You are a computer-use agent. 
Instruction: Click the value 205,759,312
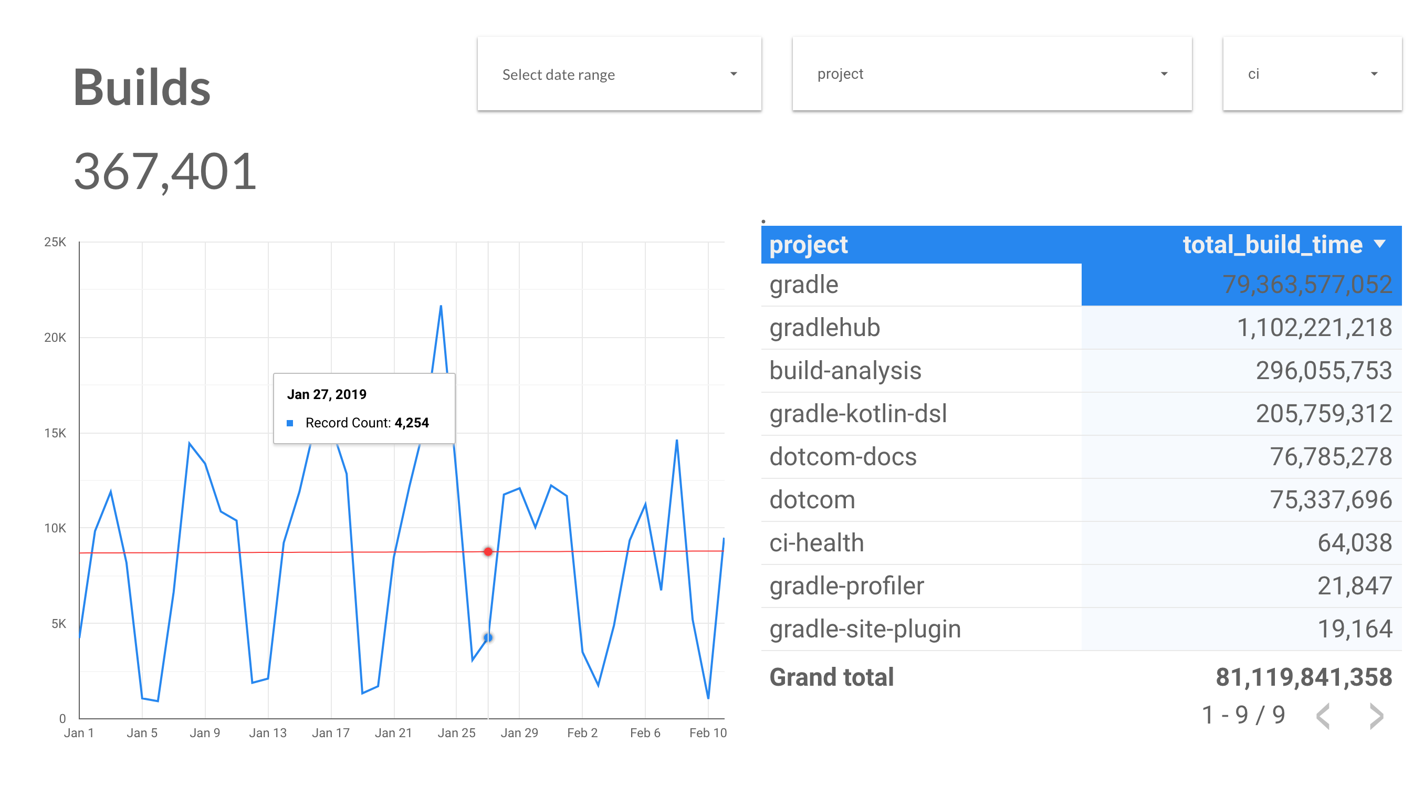(x=1323, y=414)
